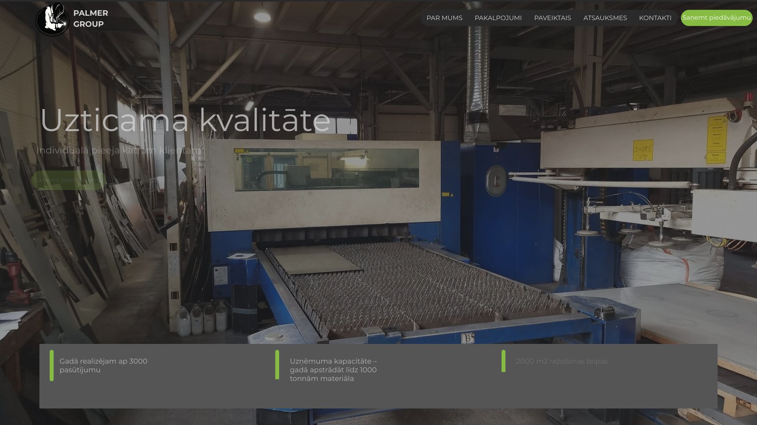Screen dimensions: 757x425
Task: Open the ATSAUKSMES page link
Action: pyautogui.click(x=605, y=18)
